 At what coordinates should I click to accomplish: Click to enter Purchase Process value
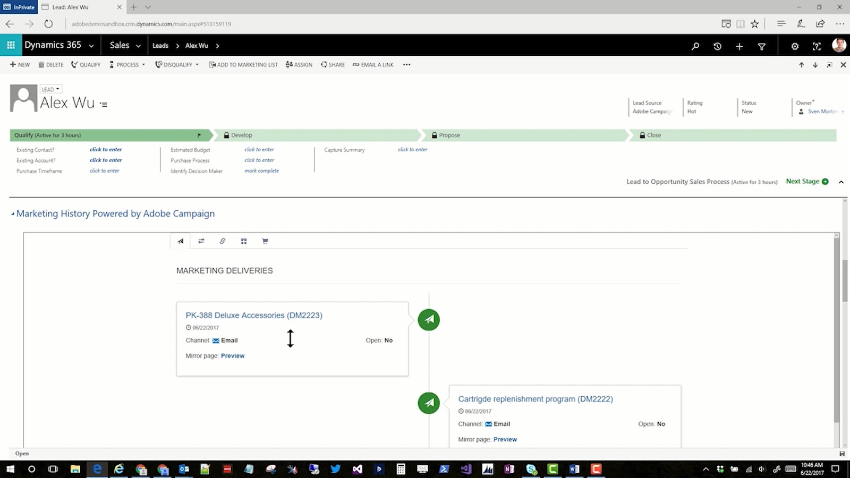point(259,160)
